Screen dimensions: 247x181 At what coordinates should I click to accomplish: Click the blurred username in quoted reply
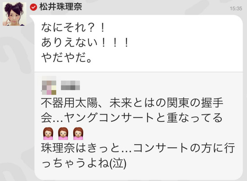[x=71, y=85]
